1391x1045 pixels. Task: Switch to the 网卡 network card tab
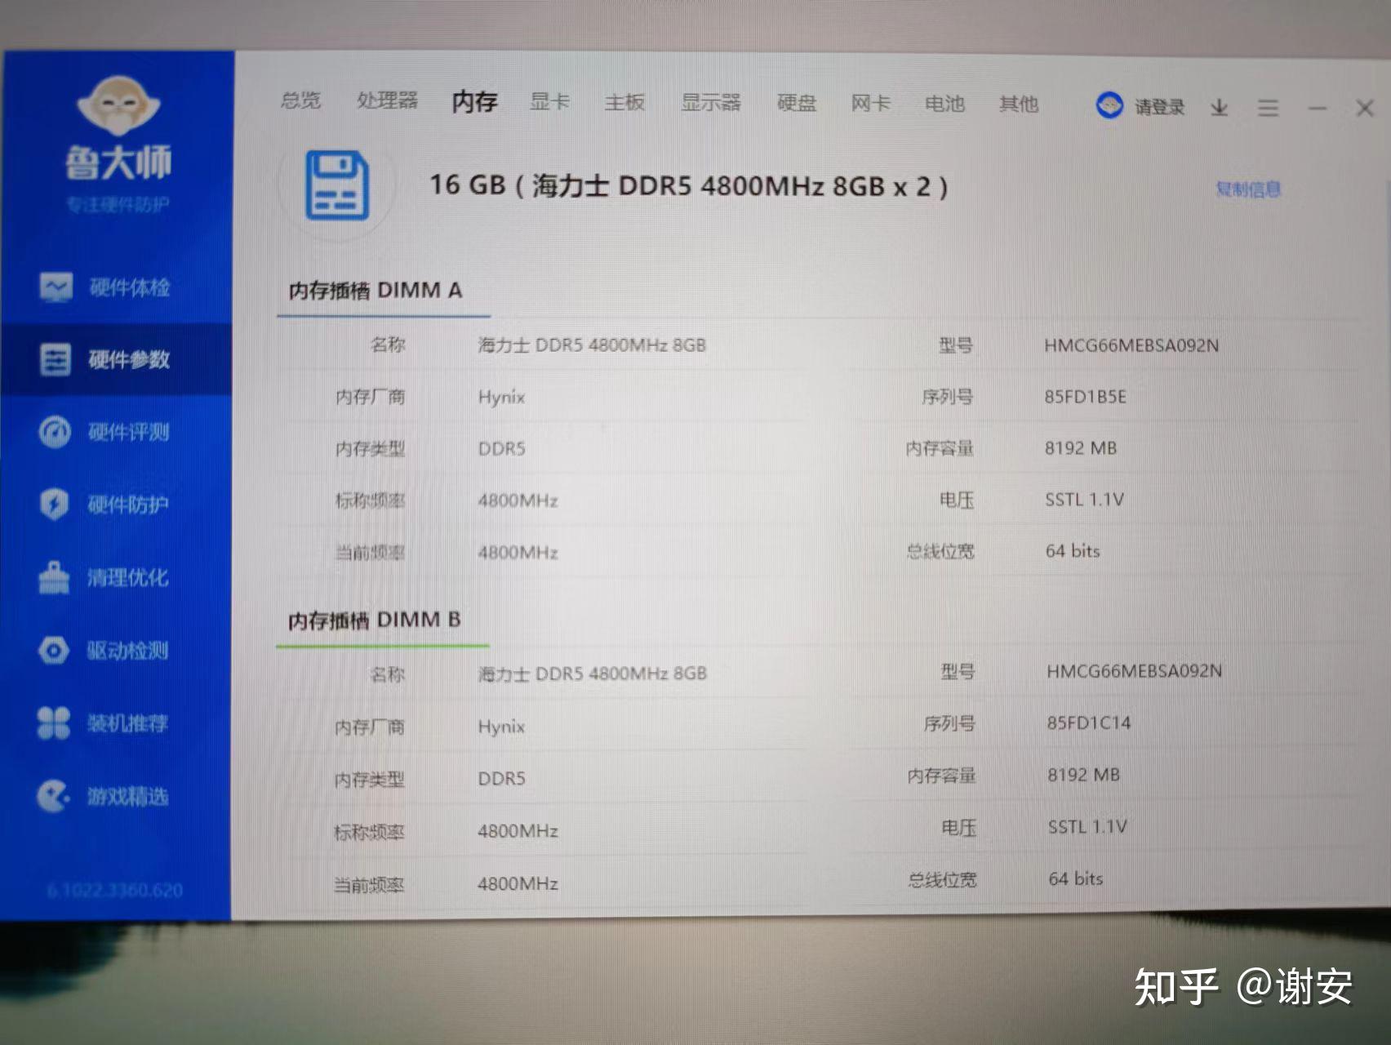tap(870, 104)
